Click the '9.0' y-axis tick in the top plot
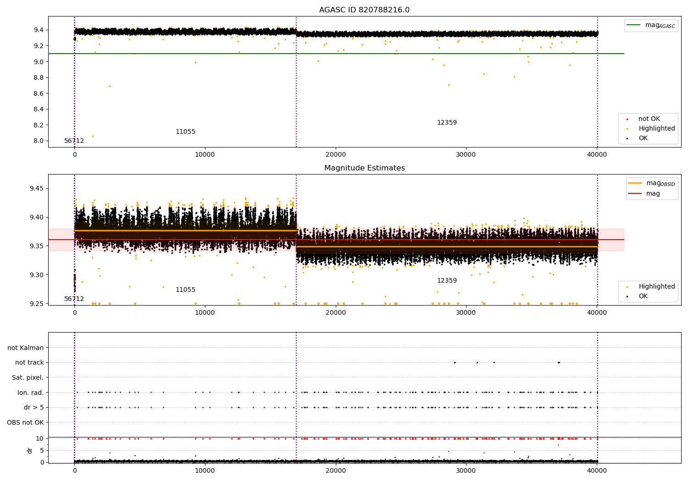The image size is (688, 481). coord(39,62)
